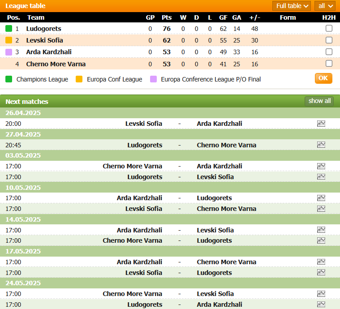Open the 'all' filter dropdown
Viewport: 340px width, 309px height.
pos(325,6)
